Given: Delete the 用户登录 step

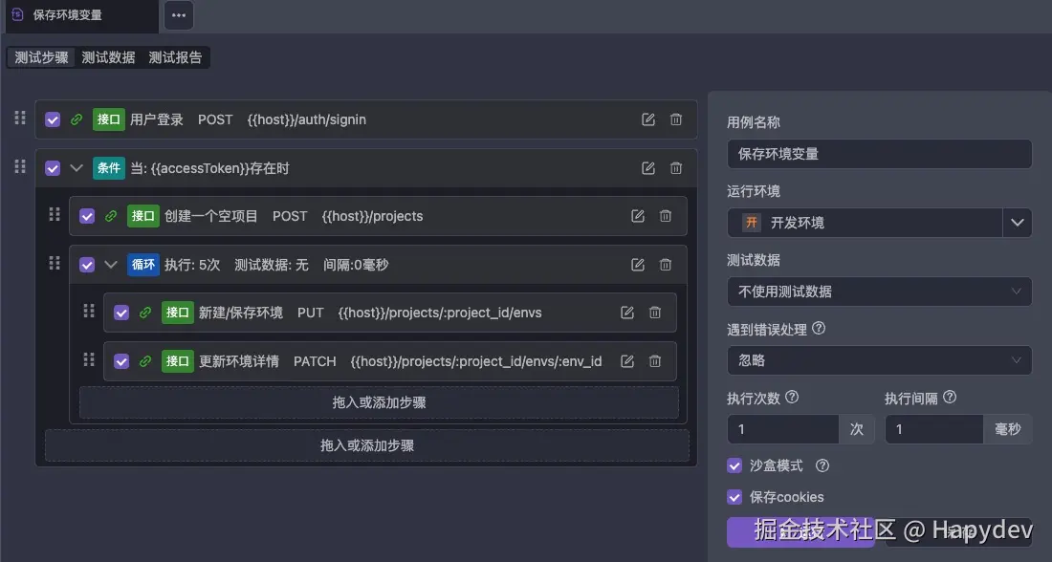Looking at the screenshot, I should (x=676, y=119).
